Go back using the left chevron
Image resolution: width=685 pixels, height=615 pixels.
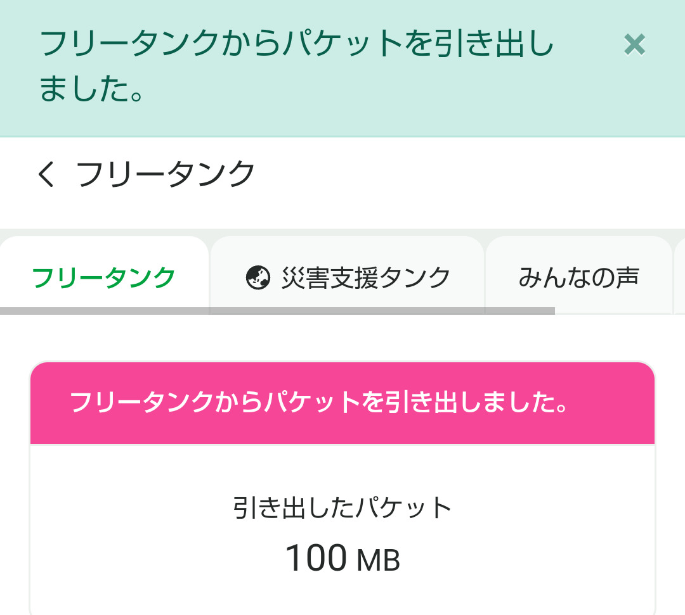point(46,174)
